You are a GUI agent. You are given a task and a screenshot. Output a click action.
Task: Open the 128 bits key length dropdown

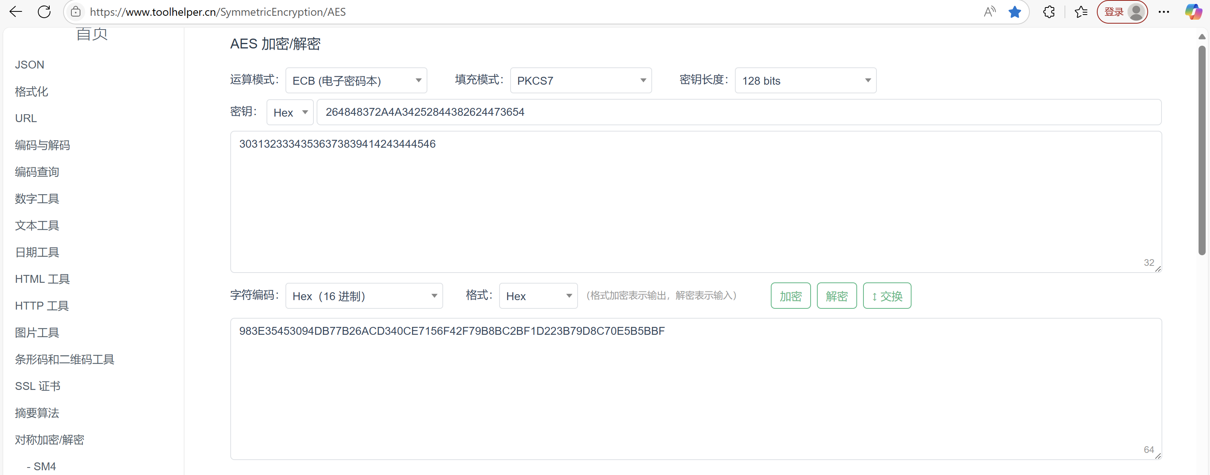(x=805, y=81)
